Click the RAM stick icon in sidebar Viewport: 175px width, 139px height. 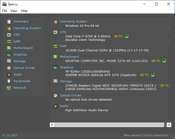pos(9,42)
